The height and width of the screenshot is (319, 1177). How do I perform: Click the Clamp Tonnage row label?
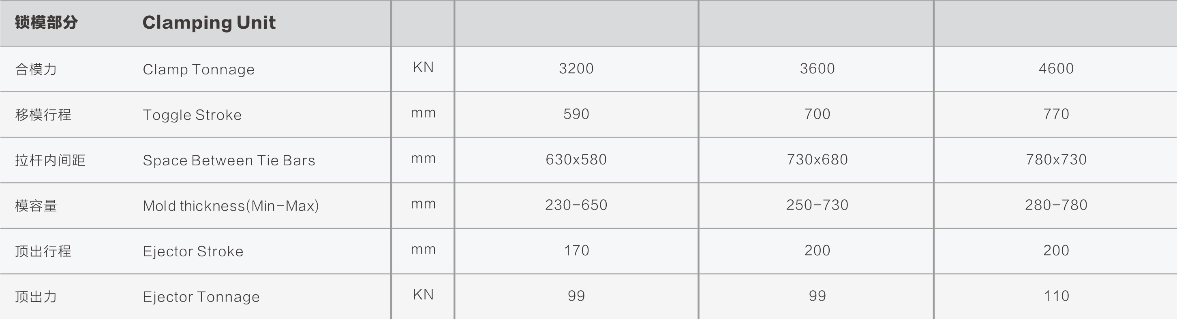pyautogui.click(x=198, y=69)
